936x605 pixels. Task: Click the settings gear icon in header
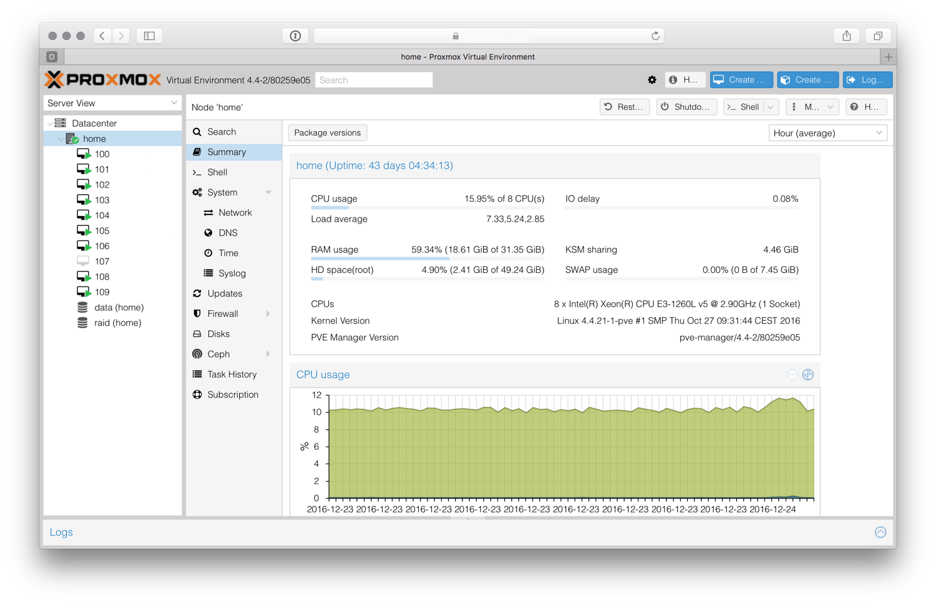(652, 80)
